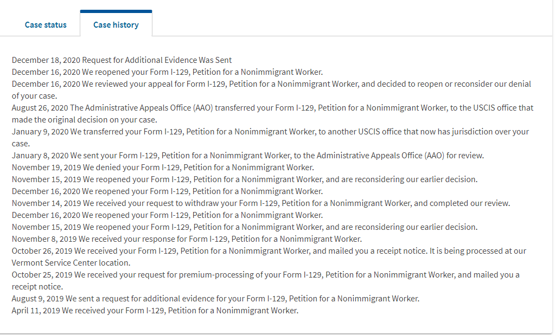
Task: Click the 'Vermont Service Center location.' text line
Action: (x=71, y=263)
